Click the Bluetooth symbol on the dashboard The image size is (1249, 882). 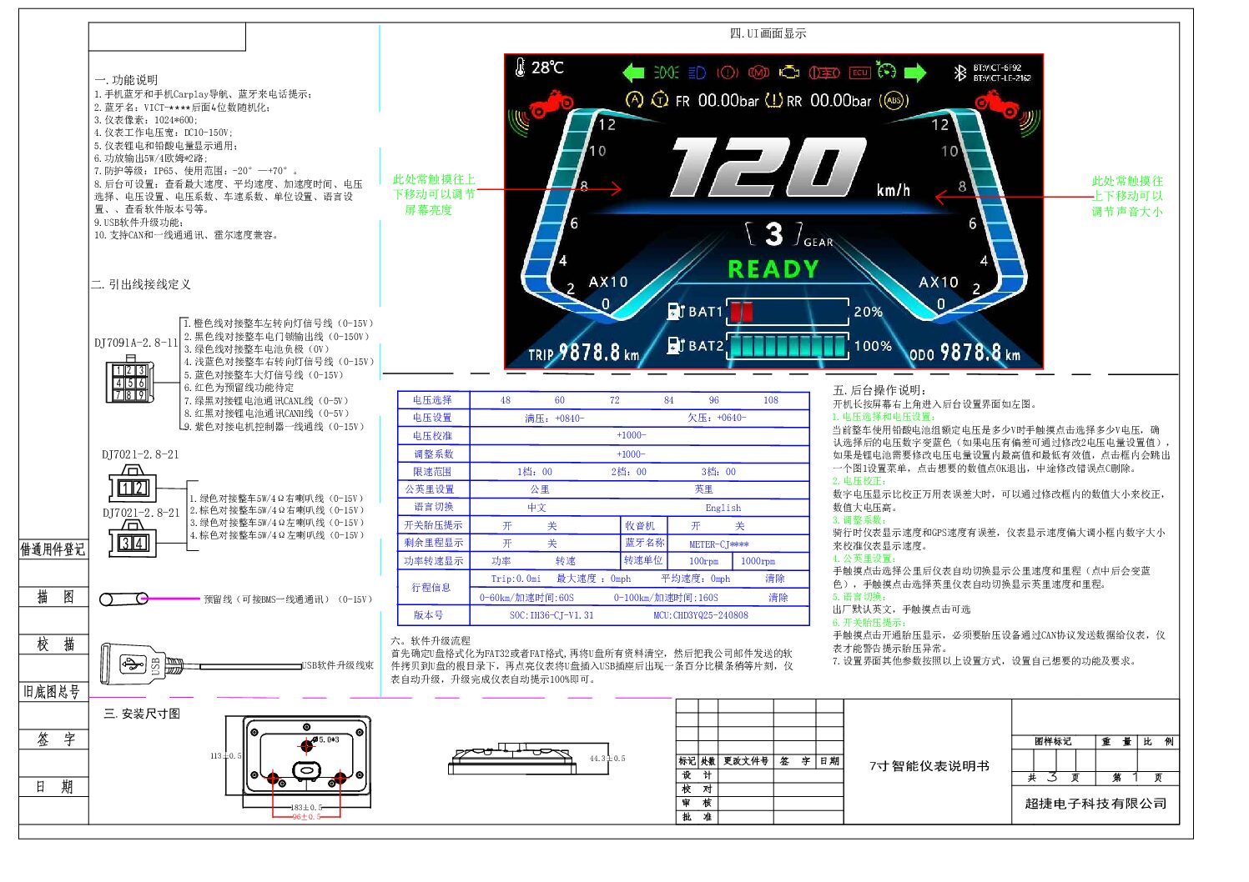tap(959, 73)
